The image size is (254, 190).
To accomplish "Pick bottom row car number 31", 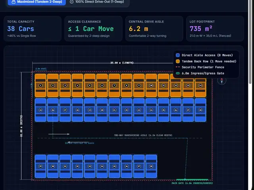I will coord(65,166).
